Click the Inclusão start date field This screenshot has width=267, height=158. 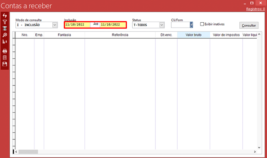[x=78, y=25]
